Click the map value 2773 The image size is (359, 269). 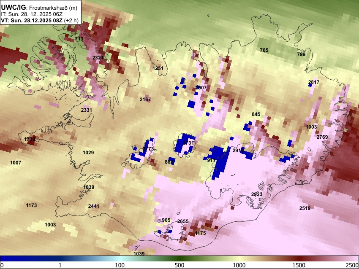148,149
